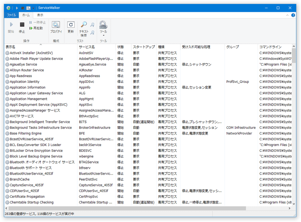Click the vertical scrollbar down arrow
Screen dimensions: 301x222
tap(294, 204)
